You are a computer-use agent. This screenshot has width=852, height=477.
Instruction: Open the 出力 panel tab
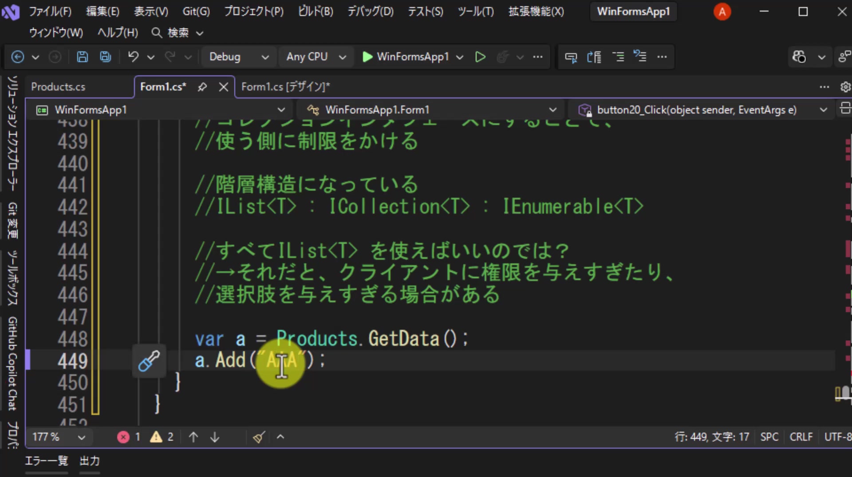(90, 461)
